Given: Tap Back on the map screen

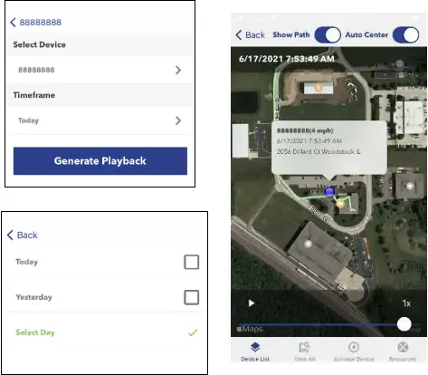Looking at the screenshot, I should [x=250, y=35].
